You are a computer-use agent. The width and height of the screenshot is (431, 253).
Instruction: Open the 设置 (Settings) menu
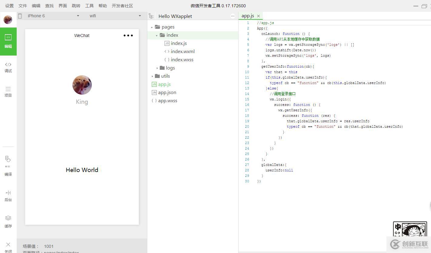(x=9, y=6)
